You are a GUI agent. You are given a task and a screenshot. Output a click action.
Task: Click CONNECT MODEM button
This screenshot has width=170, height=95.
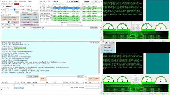pyautogui.click(x=10, y=17)
